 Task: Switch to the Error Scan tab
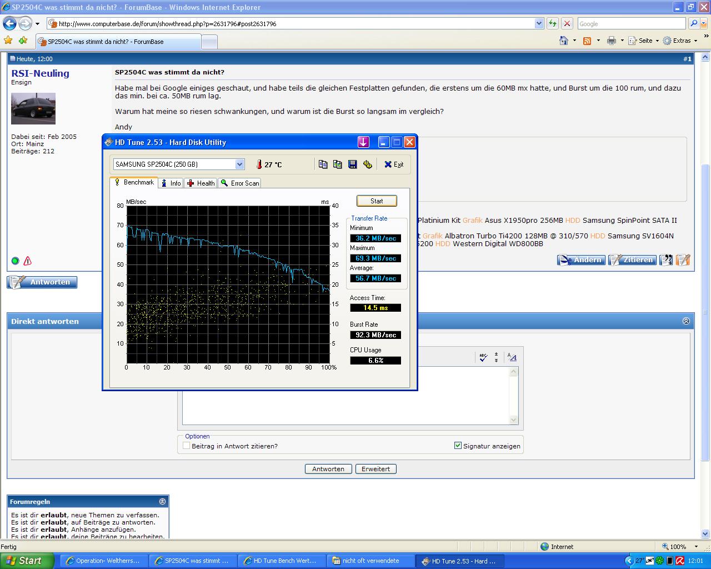pos(239,183)
